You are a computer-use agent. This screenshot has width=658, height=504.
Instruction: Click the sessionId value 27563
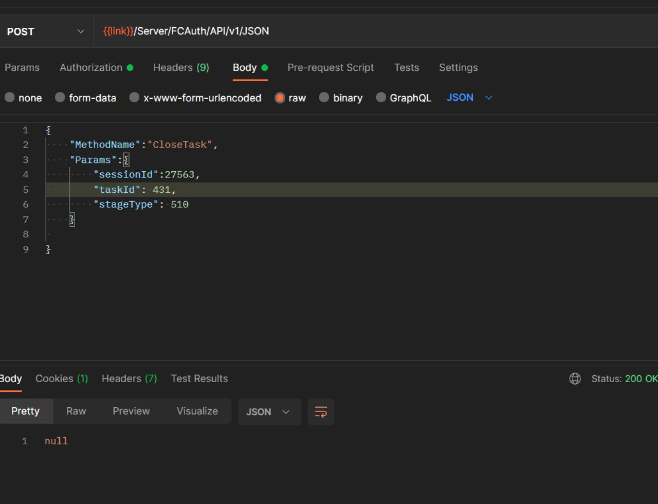click(x=179, y=175)
